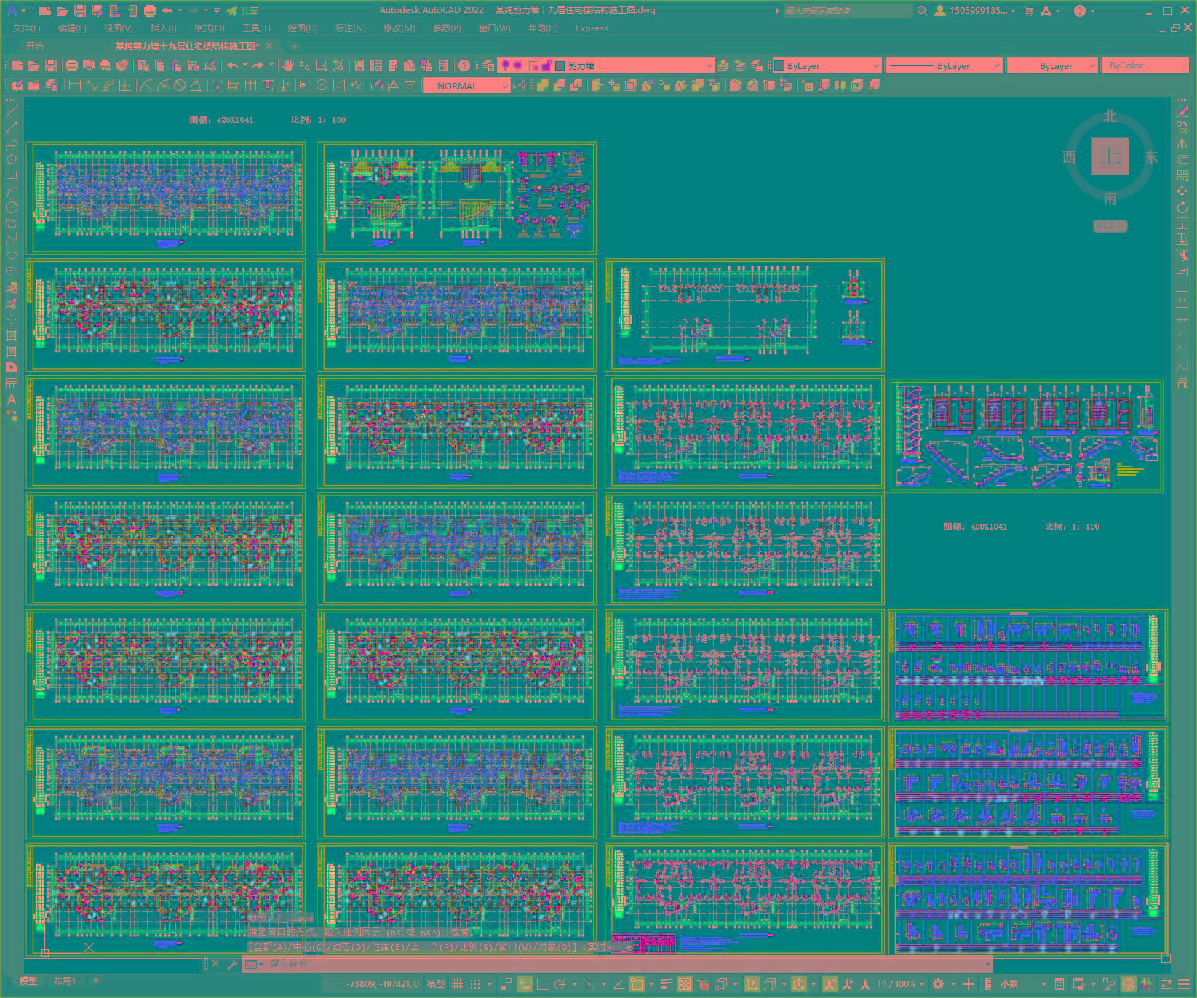
Task: Click the Help question mark in toolbar
Action: tap(464, 65)
